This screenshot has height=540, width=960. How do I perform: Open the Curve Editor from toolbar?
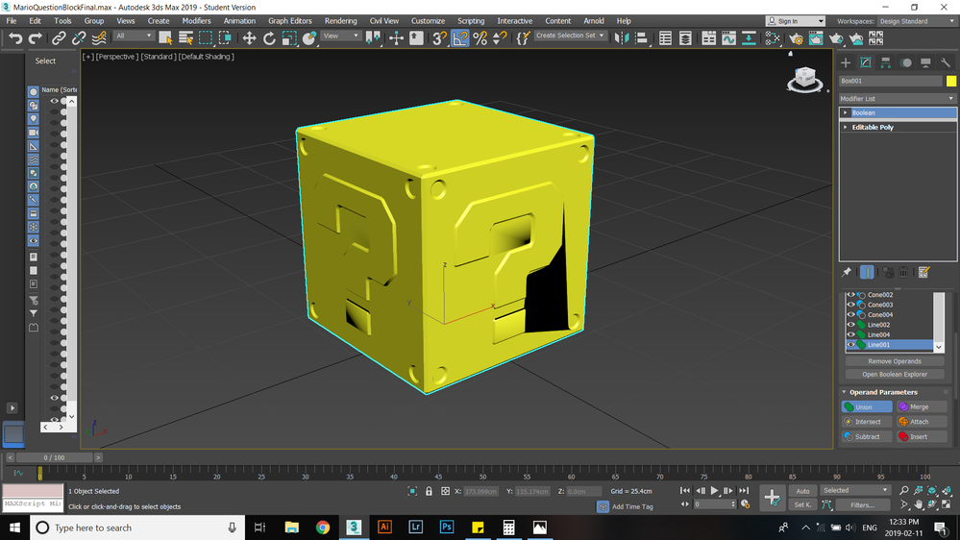tap(728, 38)
